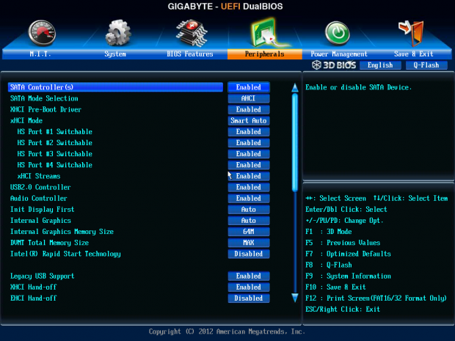Open Intel Rapid Start Technology Disabled option

(249, 254)
